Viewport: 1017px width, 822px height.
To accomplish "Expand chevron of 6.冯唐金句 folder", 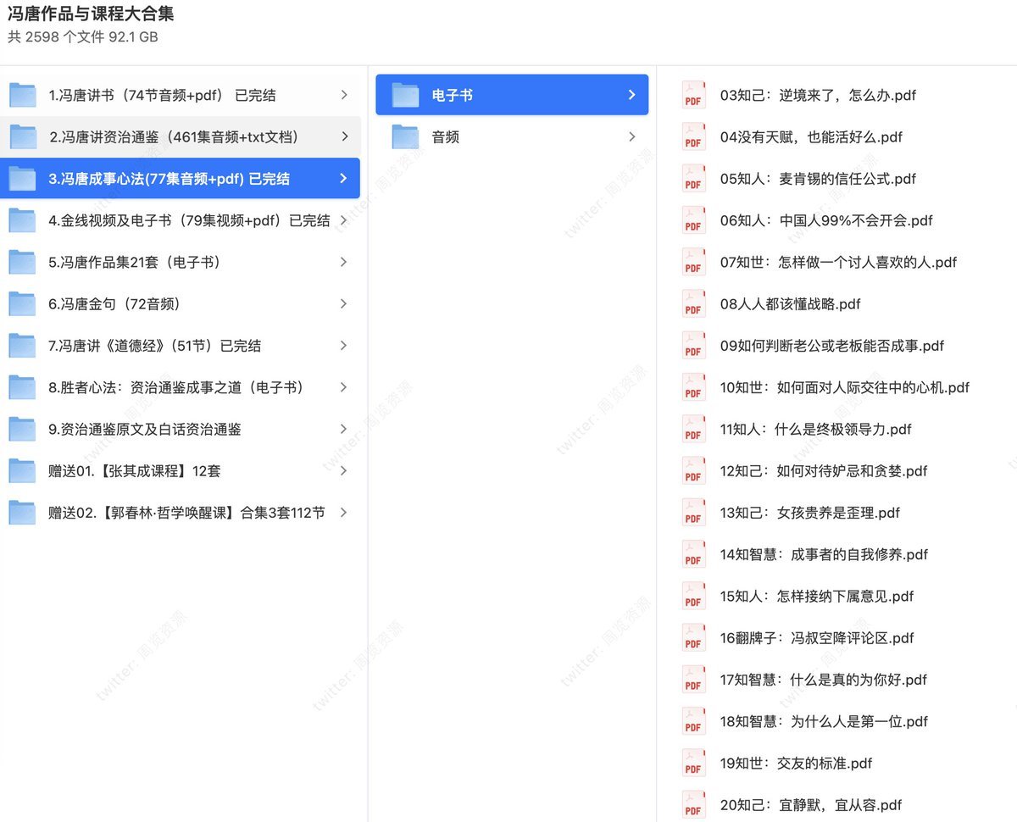I will 344,303.
